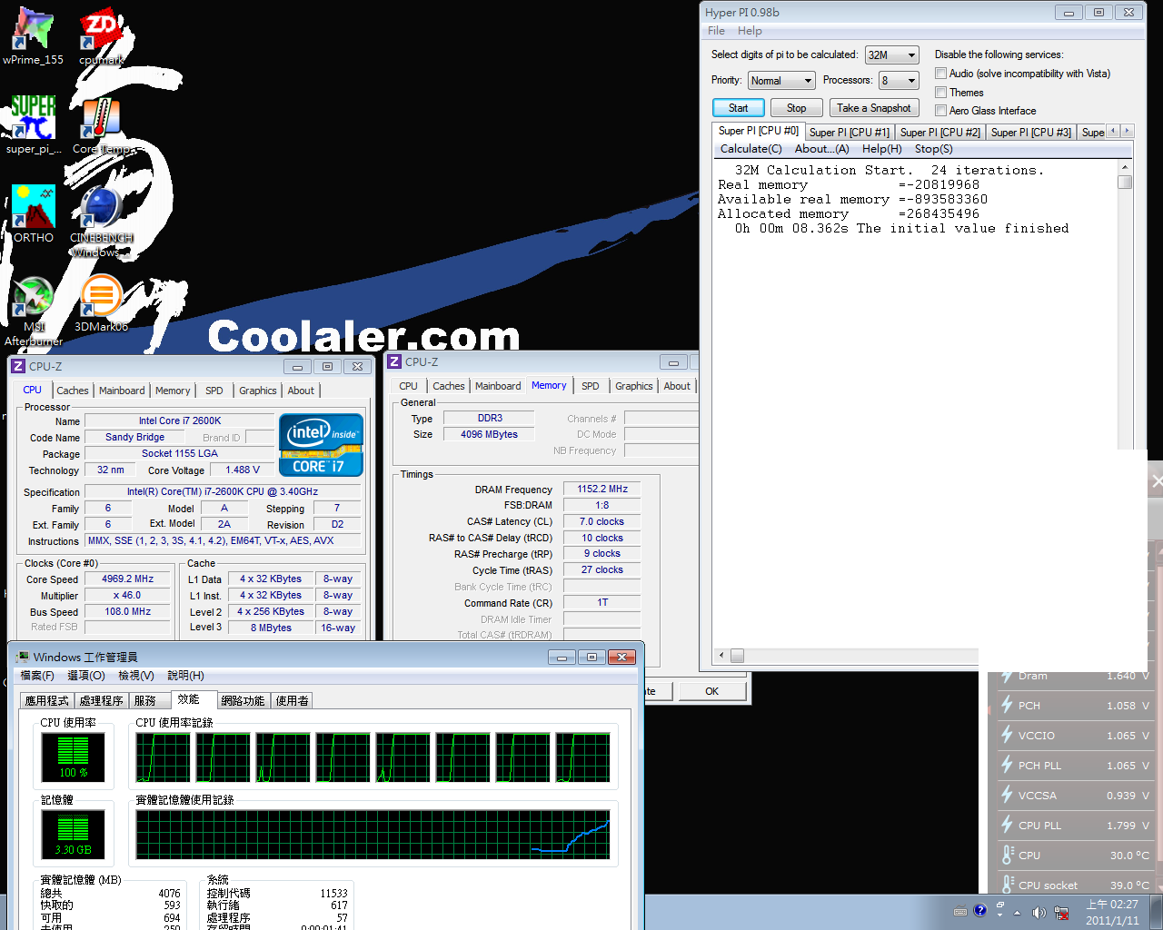Click the VCCIO voltage lightning icon
Image resolution: width=1163 pixels, height=930 pixels.
(x=1007, y=735)
